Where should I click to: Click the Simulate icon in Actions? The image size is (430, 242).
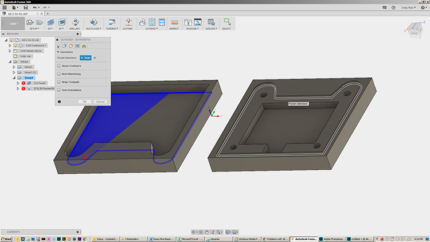(x=142, y=22)
